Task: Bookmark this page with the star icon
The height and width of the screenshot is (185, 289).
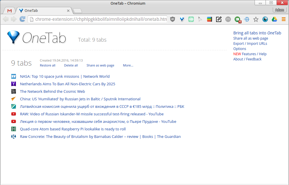Action: [x=256, y=19]
